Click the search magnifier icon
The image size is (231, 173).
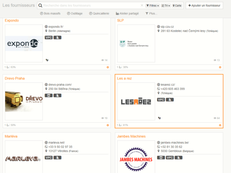point(40,6)
